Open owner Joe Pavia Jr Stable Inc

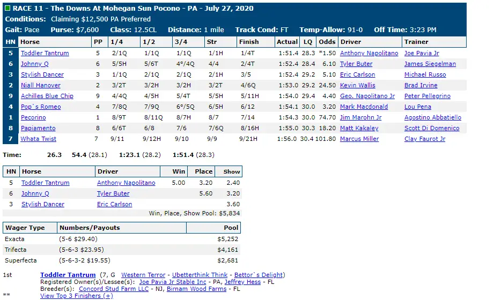(x=173, y=282)
